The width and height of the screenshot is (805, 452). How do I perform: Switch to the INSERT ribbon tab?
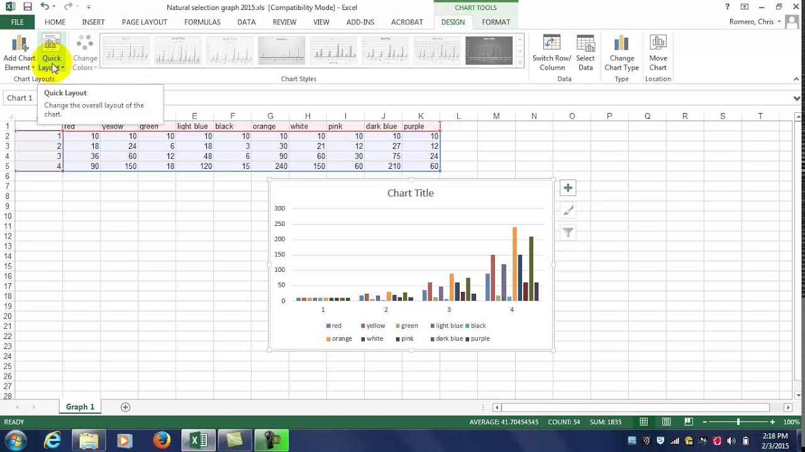pyautogui.click(x=93, y=22)
